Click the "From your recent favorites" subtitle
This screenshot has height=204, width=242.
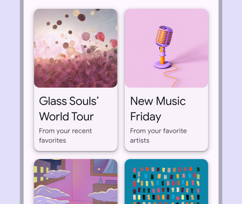[65, 136]
